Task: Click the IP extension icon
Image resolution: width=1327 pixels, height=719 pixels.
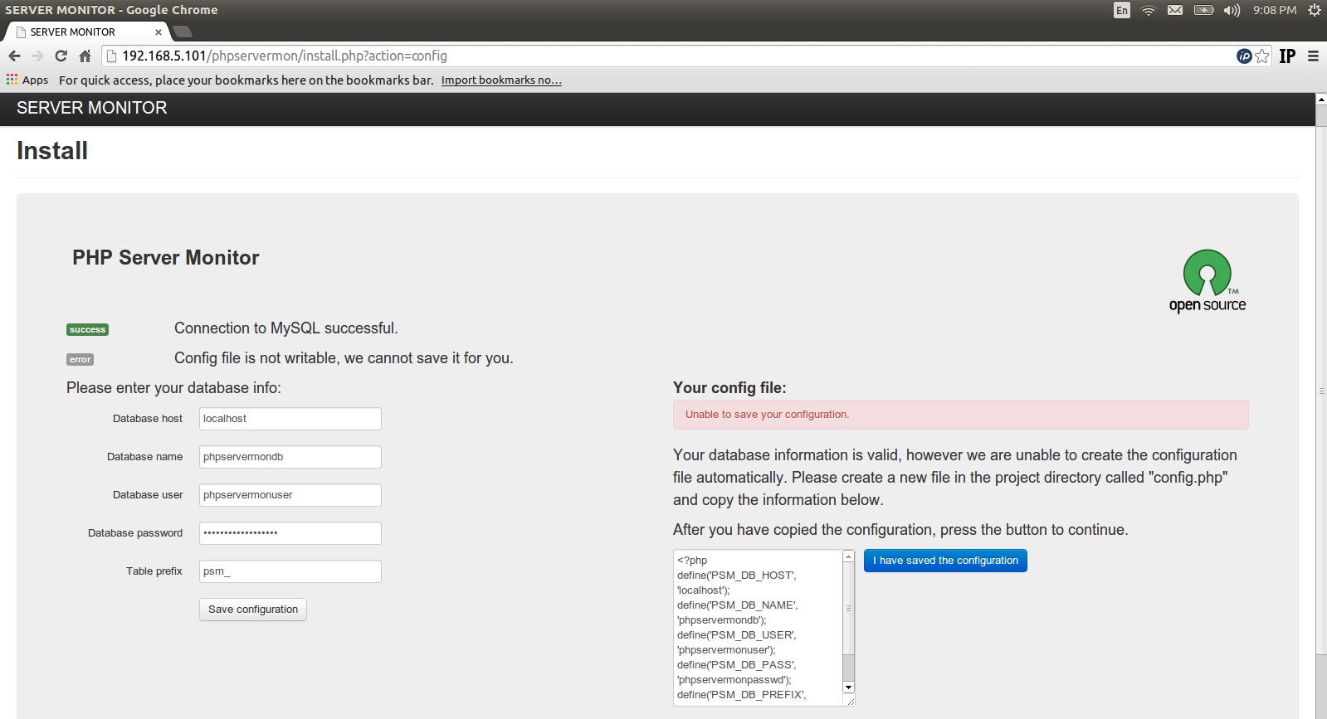Action: click(1287, 56)
